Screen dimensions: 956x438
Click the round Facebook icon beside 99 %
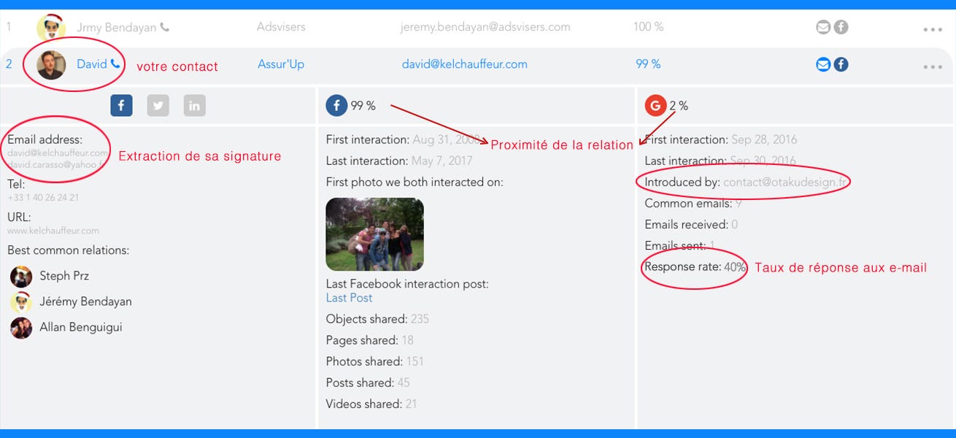(x=336, y=106)
